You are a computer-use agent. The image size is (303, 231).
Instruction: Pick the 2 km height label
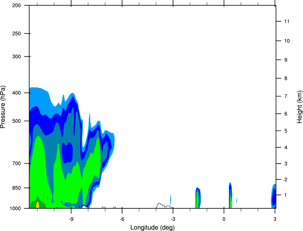tap(286, 179)
